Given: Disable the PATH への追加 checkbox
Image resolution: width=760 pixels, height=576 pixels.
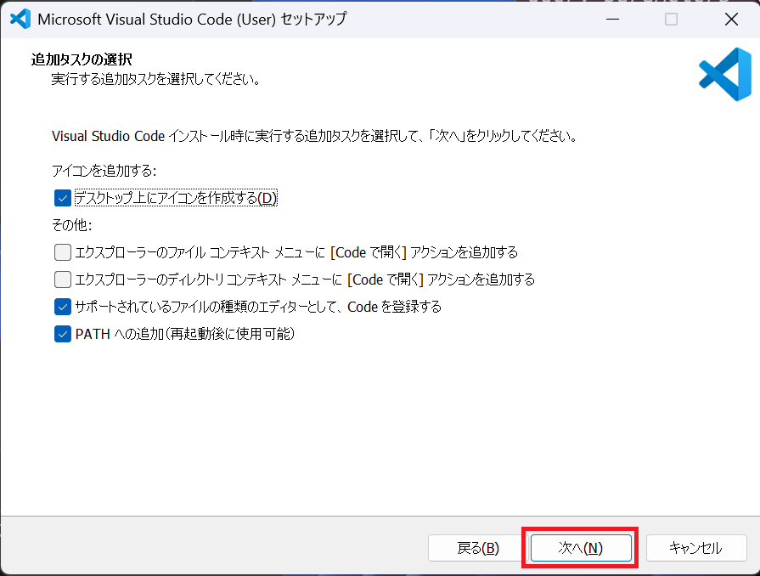Looking at the screenshot, I should point(62,334).
